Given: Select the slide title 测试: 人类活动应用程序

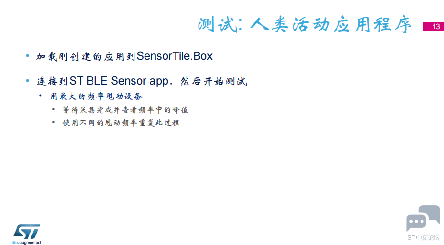Looking at the screenshot, I should point(305,25).
